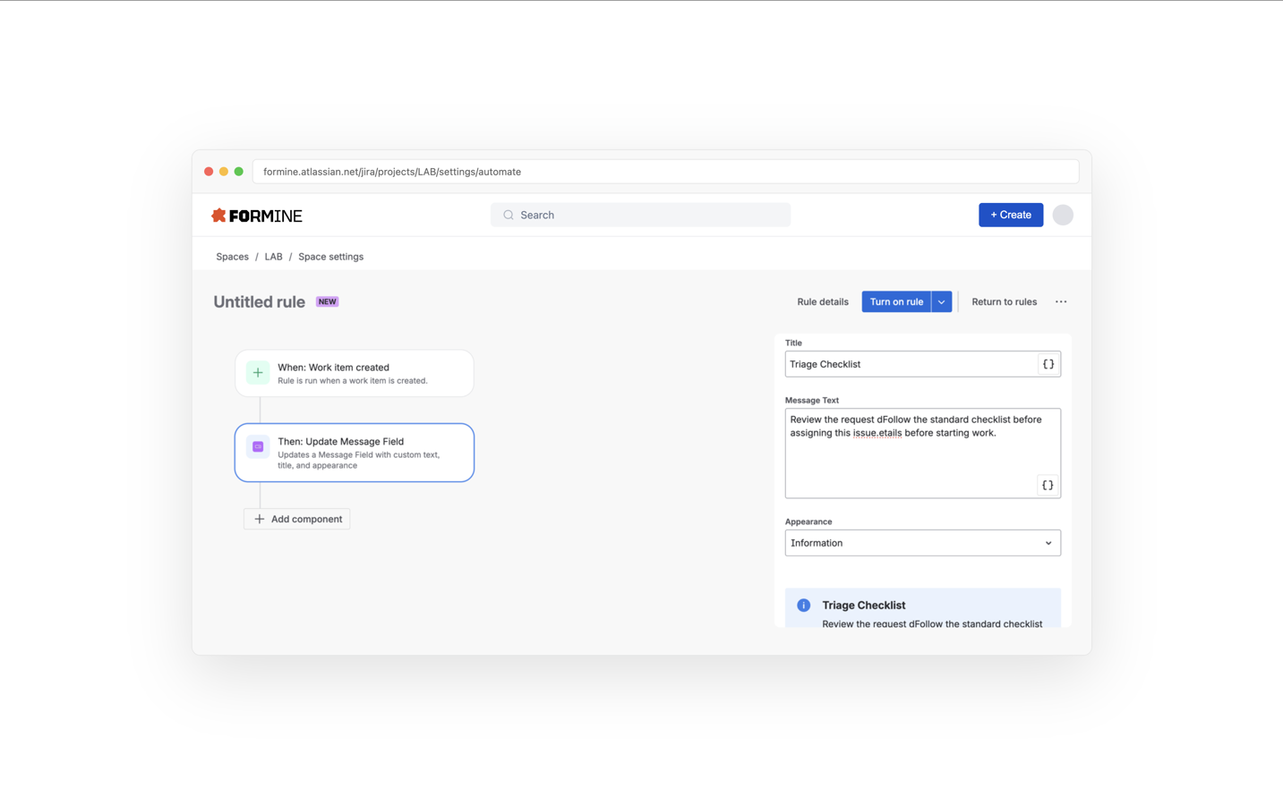This screenshot has width=1283, height=805.
Task: Click the info icon in the message preview
Action: [803, 606]
